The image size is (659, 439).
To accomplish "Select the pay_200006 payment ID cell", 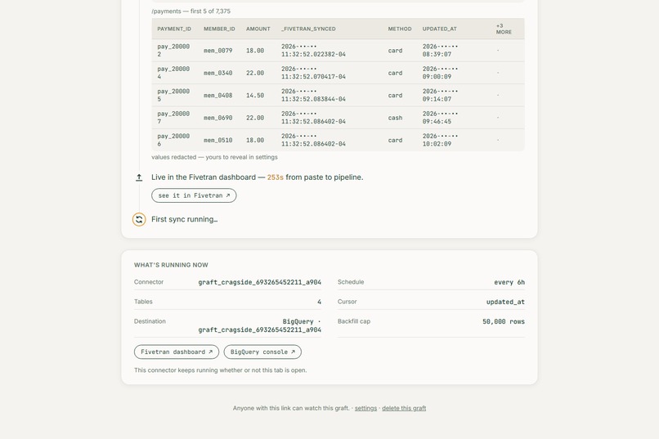I will pyautogui.click(x=173, y=140).
